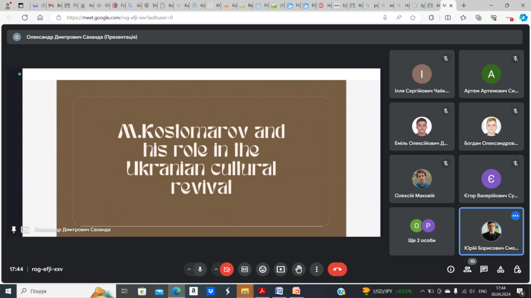The image size is (531, 298).
Task: Click the "Ще 2 особи" participants tile
Action: 422,231
